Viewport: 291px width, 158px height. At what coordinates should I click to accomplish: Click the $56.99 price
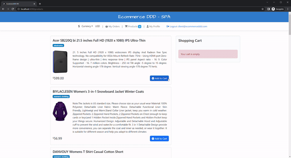pyautogui.click(x=57, y=138)
